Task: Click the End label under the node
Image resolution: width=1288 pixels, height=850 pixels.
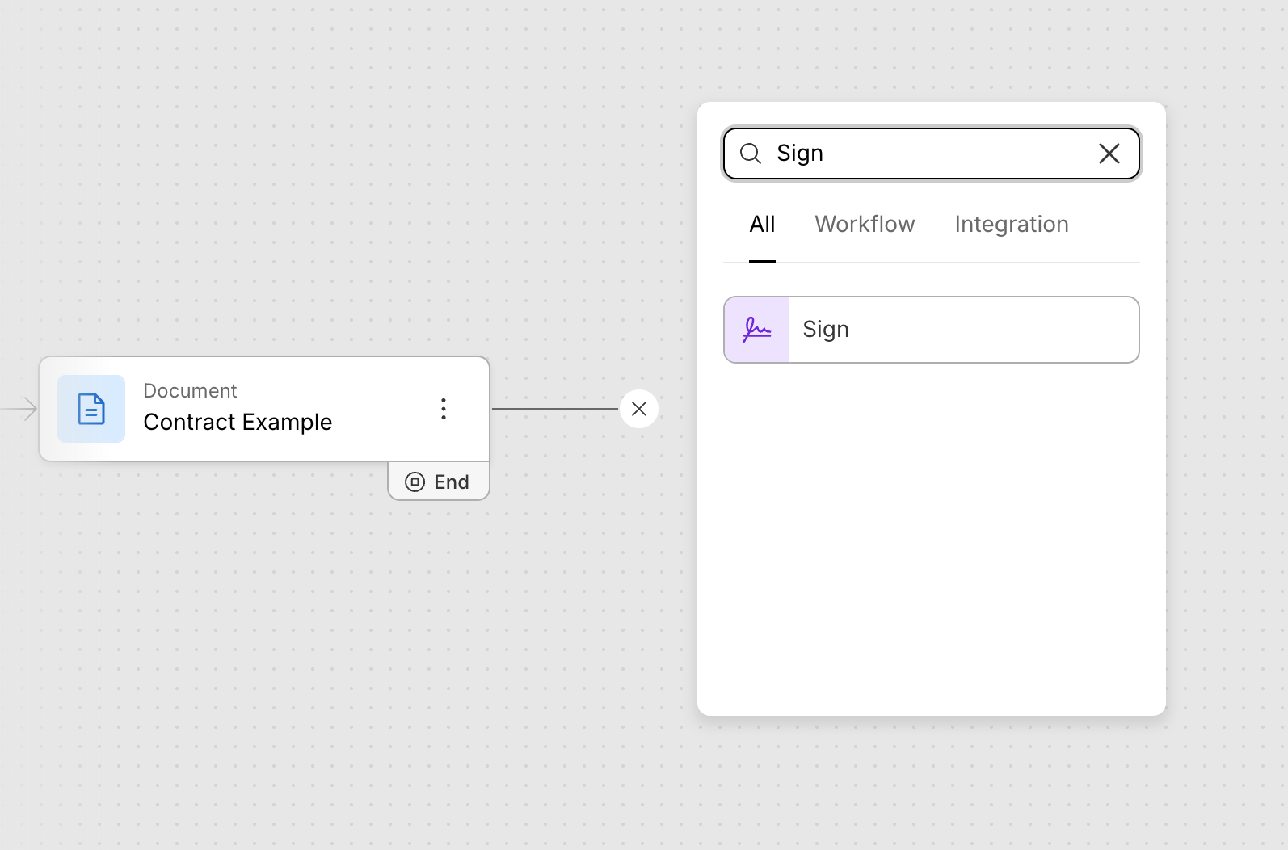Action: click(x=451, y=482)
